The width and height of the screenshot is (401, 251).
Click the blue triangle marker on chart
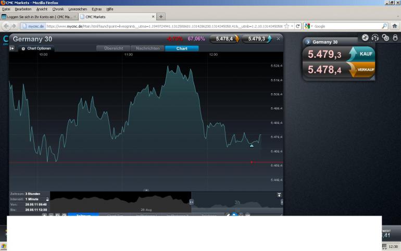click(252, 146)
